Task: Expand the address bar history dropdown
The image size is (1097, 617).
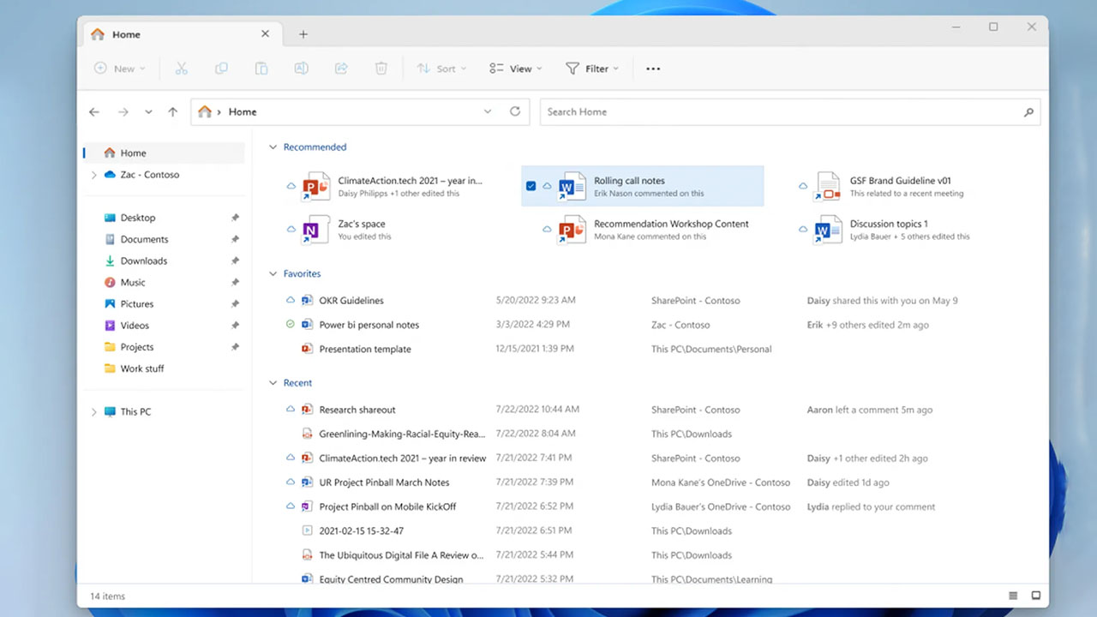Action: point(488,111)
